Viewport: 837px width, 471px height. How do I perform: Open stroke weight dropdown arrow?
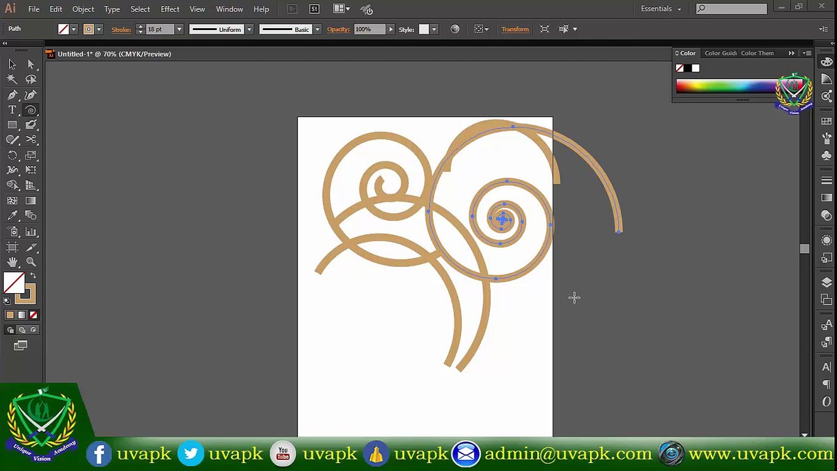tap(179, 29)
